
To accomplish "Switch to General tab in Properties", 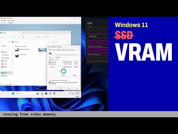I will 50,50.
